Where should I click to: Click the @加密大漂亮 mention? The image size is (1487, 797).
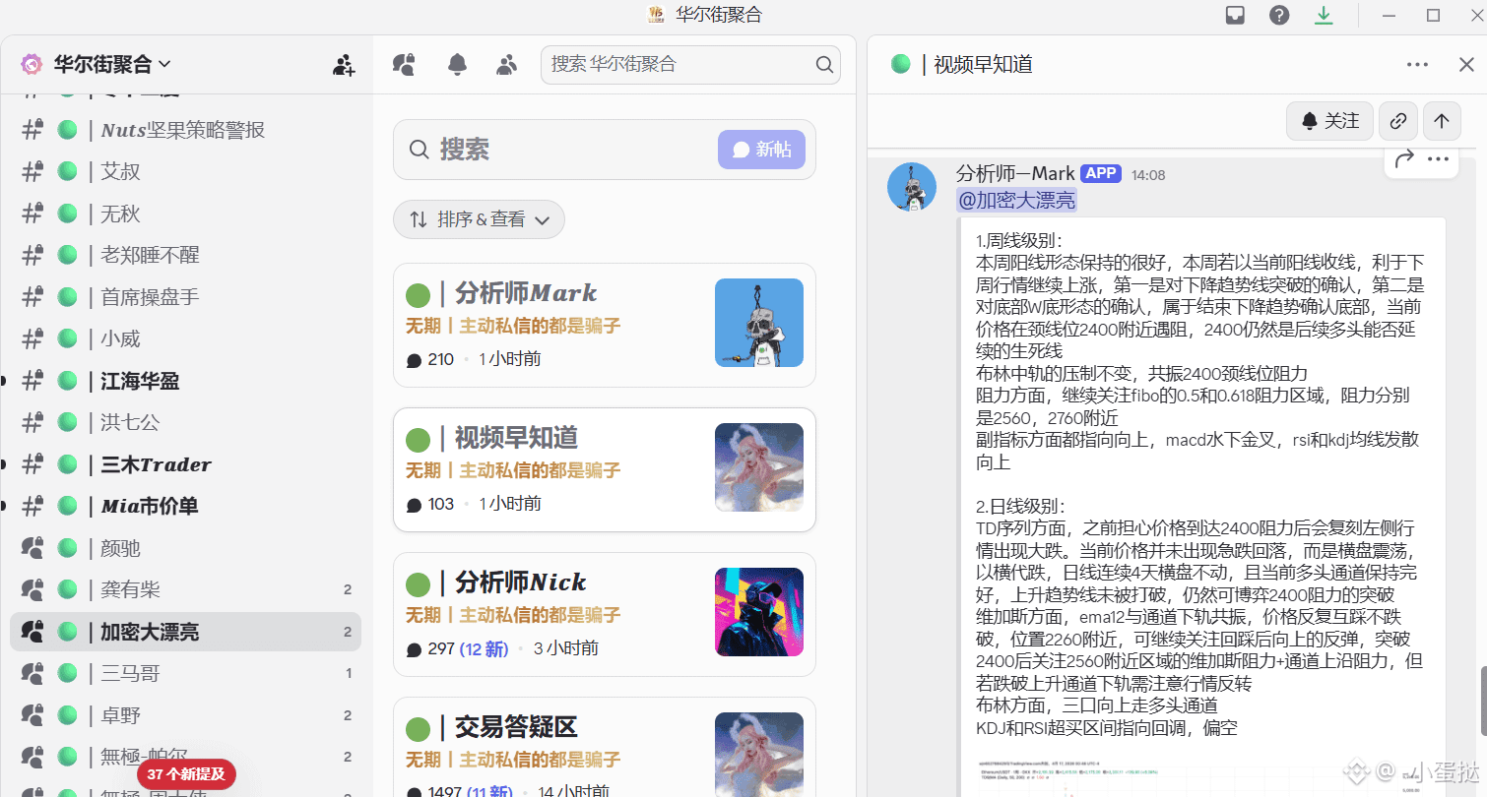click(1017, 201)
